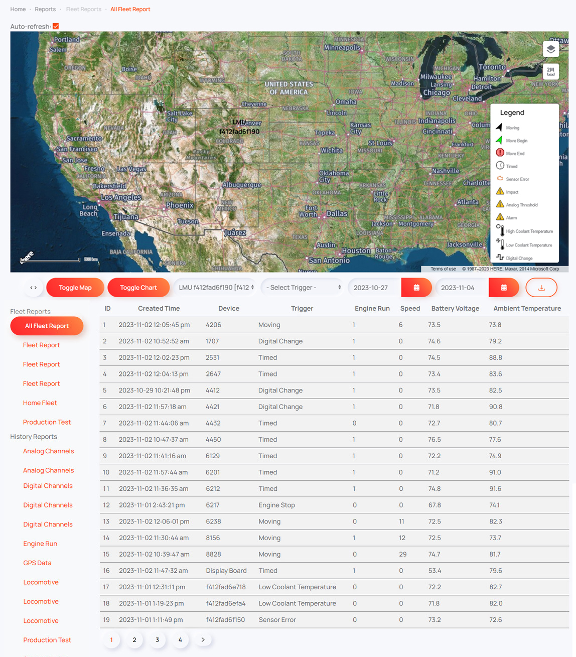576x657 pixels.
Task: Toggle the chart display
Action: (138, 288)
